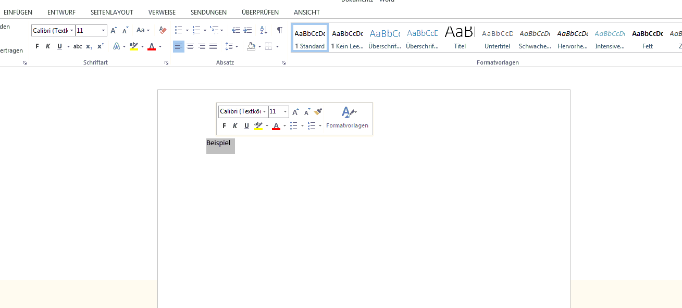Apply the Kein Leerraum style
This screenshot has width=682, height=308.
[348, 38]
